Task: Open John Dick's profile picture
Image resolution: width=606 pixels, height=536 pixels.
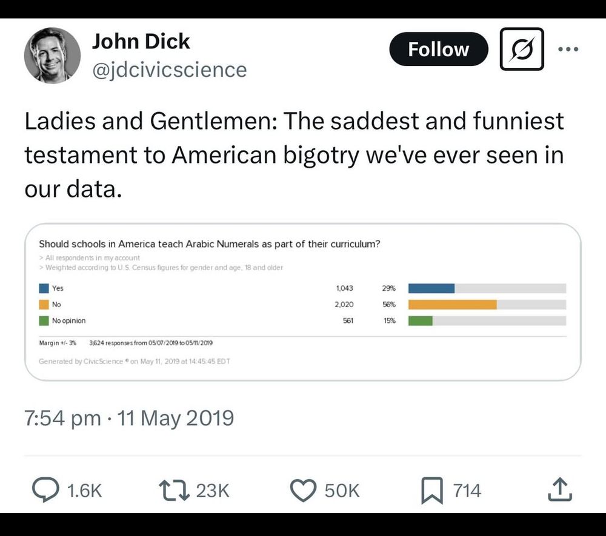Action: coord(52,55)
